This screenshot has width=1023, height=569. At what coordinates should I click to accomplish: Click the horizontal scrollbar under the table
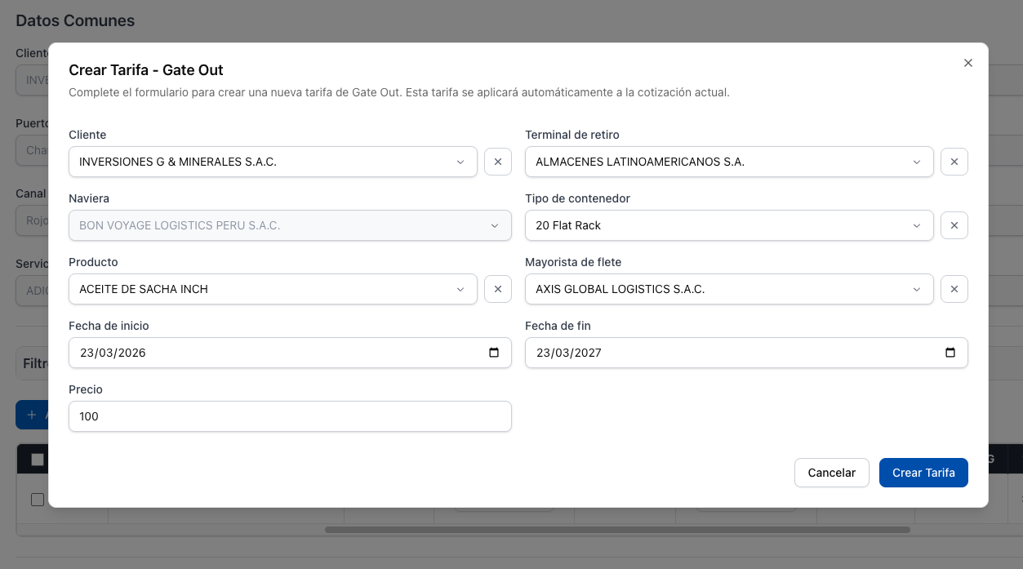click(x=616, y=530)
